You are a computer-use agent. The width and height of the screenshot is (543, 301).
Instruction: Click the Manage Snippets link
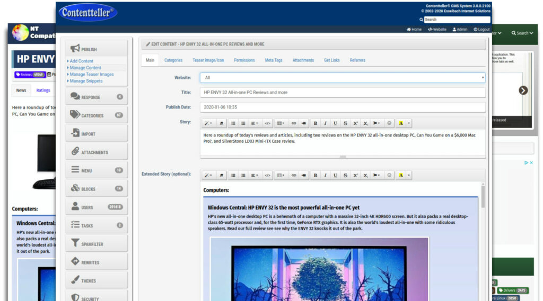86,81
